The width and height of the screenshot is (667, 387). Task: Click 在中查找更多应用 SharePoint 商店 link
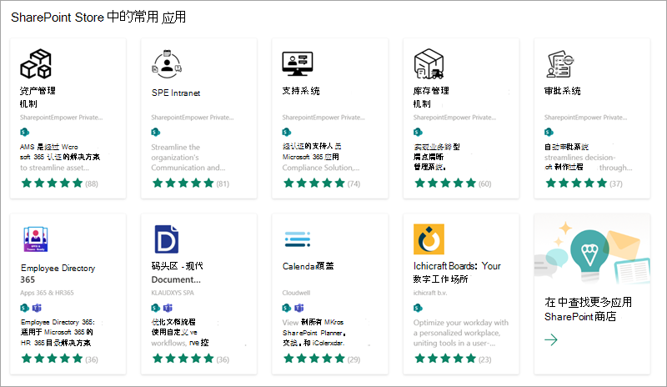[x=589, y=309]
